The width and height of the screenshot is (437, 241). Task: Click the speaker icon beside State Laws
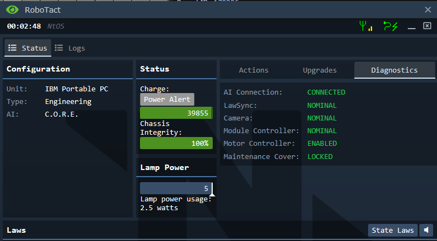pyautogui.click(x=426, y=230)
